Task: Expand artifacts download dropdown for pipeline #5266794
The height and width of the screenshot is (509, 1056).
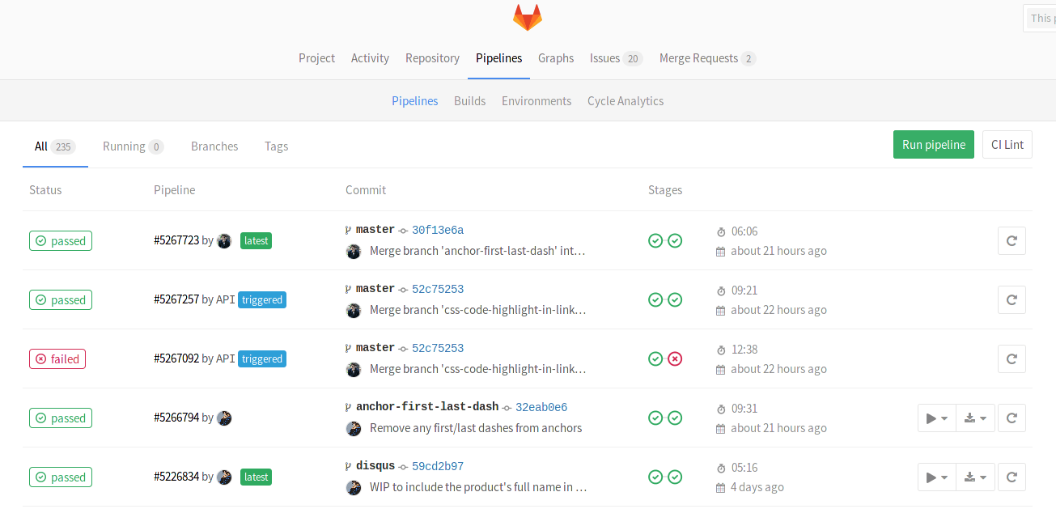Action: (x=975, y=418)
